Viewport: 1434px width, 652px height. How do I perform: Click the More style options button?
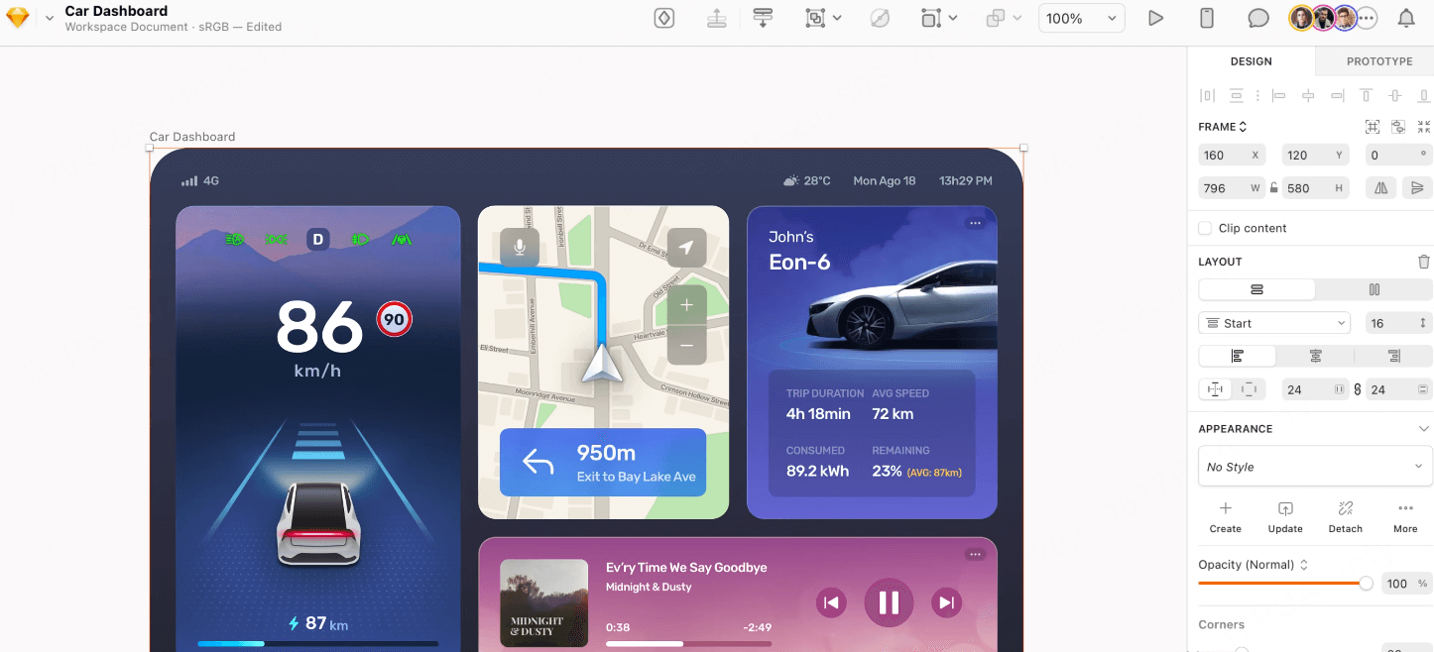coord(1405,517)
